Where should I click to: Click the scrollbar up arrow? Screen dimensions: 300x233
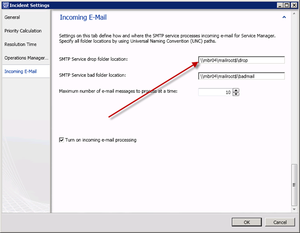point(293,14)
